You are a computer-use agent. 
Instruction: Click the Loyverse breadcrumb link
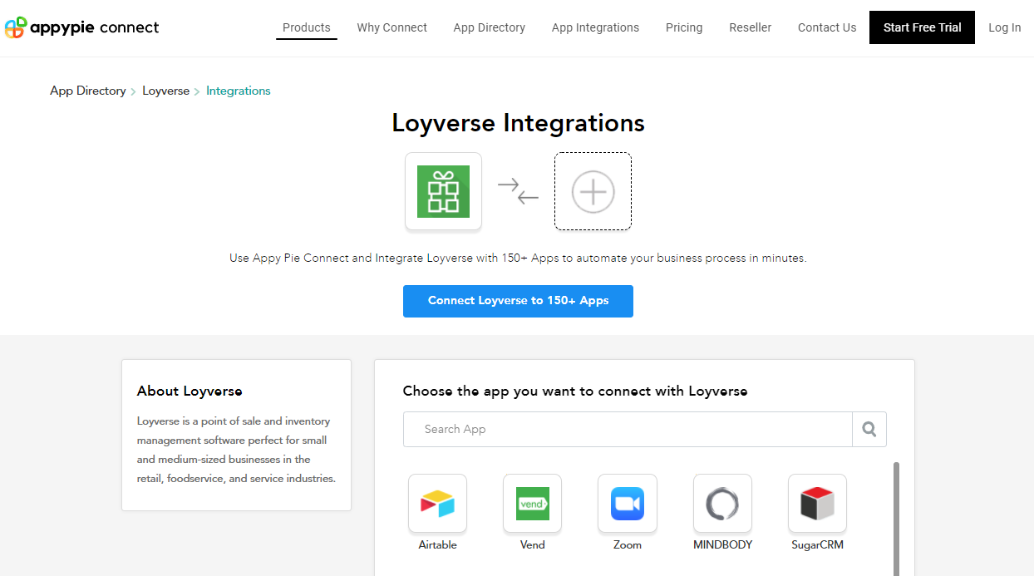165,91
